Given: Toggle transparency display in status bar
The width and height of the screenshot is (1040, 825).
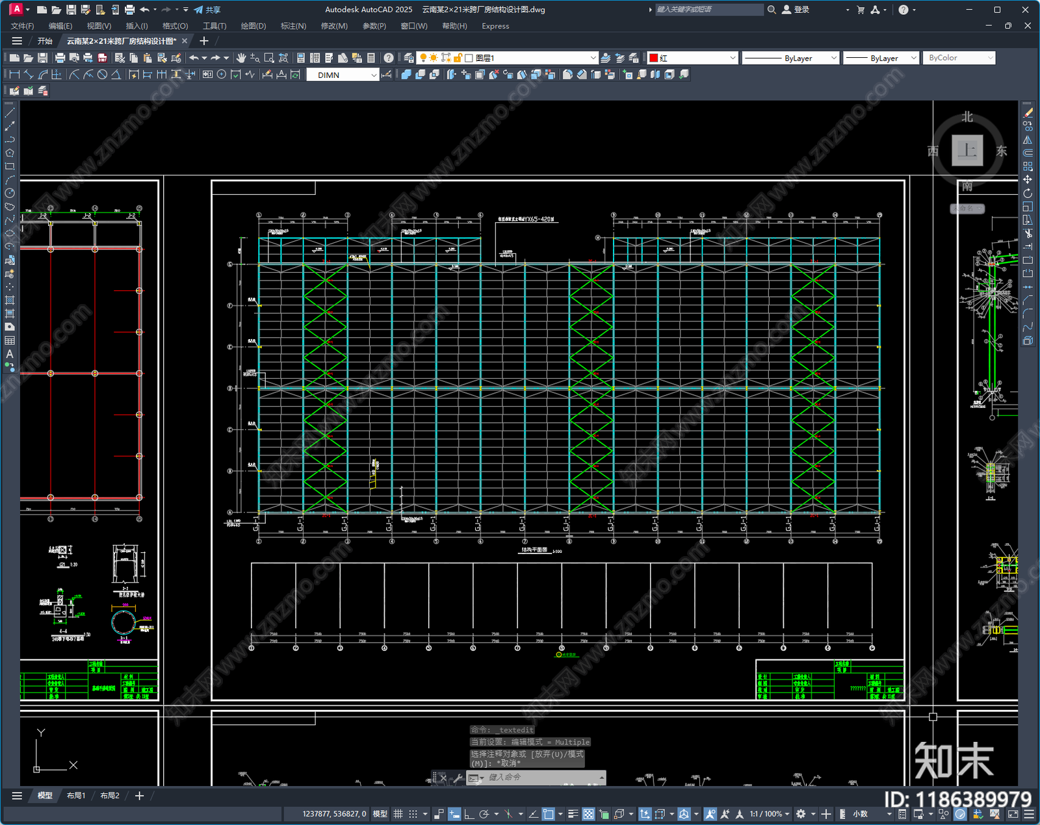Looking at the screenshot, I should 588,814.
